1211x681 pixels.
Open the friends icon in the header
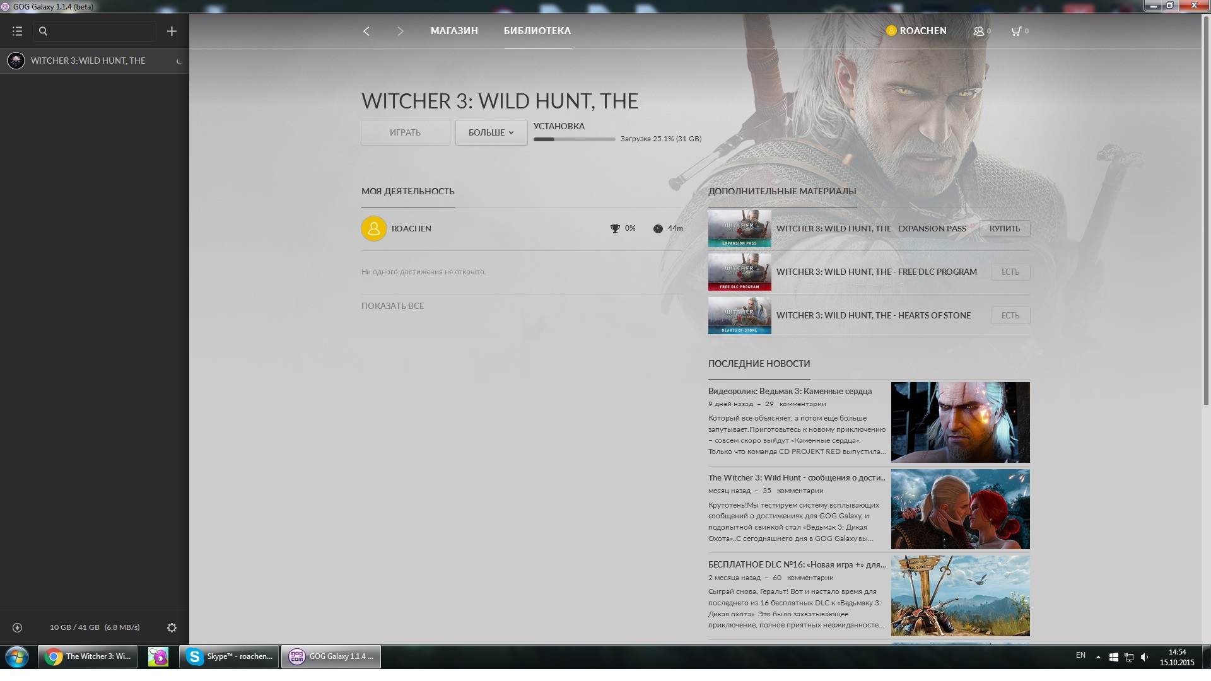(979, 31)
